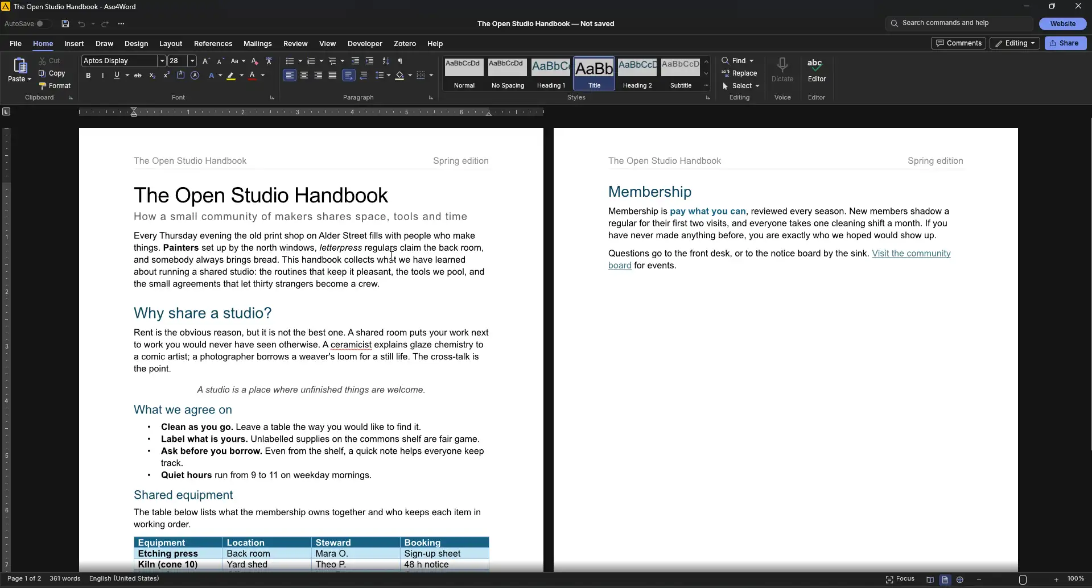Click the Paste clipboard icon
Image resolution: width=1092 pixels, height=588 pixels.
20,66
